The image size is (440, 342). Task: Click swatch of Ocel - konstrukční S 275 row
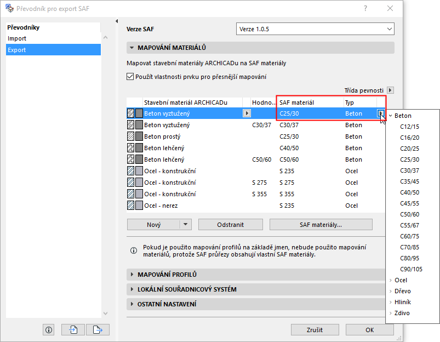[139, 183]
